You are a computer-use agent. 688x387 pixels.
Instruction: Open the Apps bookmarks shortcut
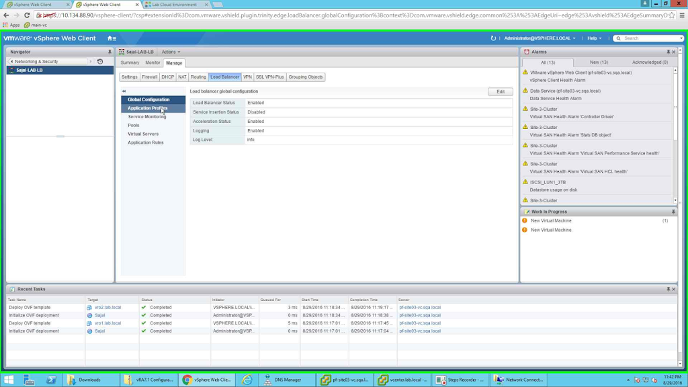(11, 25)
